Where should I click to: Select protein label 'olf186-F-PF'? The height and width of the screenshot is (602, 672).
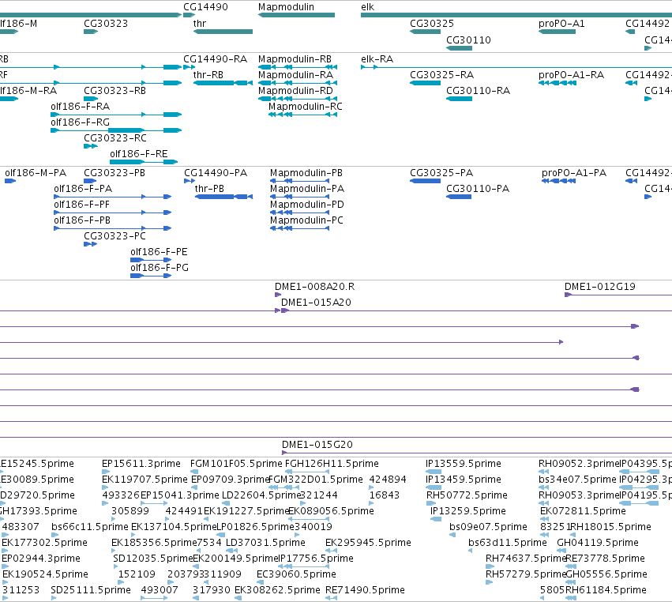pos(82,205)
